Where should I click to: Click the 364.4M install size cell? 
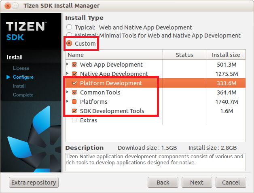pyautogui.click(x=226, y=92)
